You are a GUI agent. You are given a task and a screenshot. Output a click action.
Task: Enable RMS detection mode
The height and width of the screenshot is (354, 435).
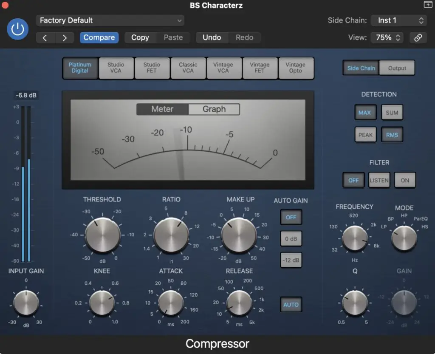coord(392,134)
